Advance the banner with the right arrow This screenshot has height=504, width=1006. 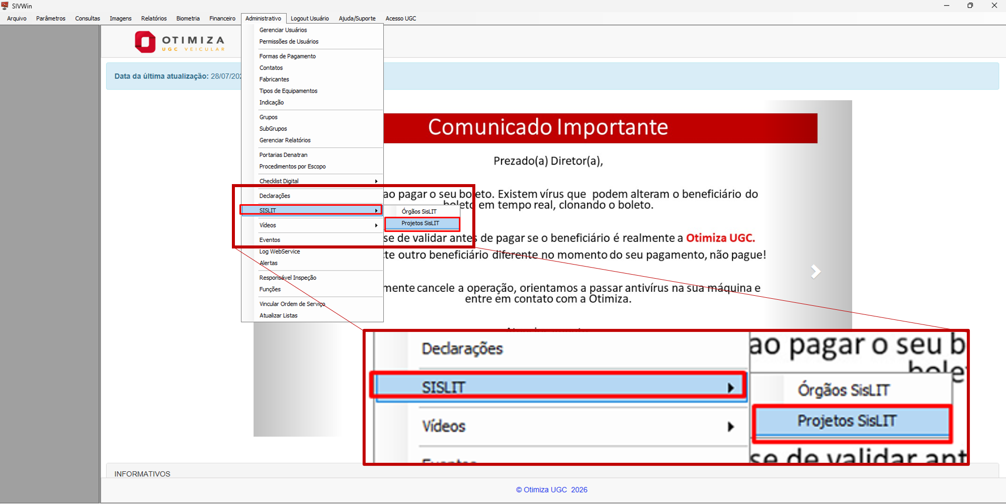(x=815, y=272)
